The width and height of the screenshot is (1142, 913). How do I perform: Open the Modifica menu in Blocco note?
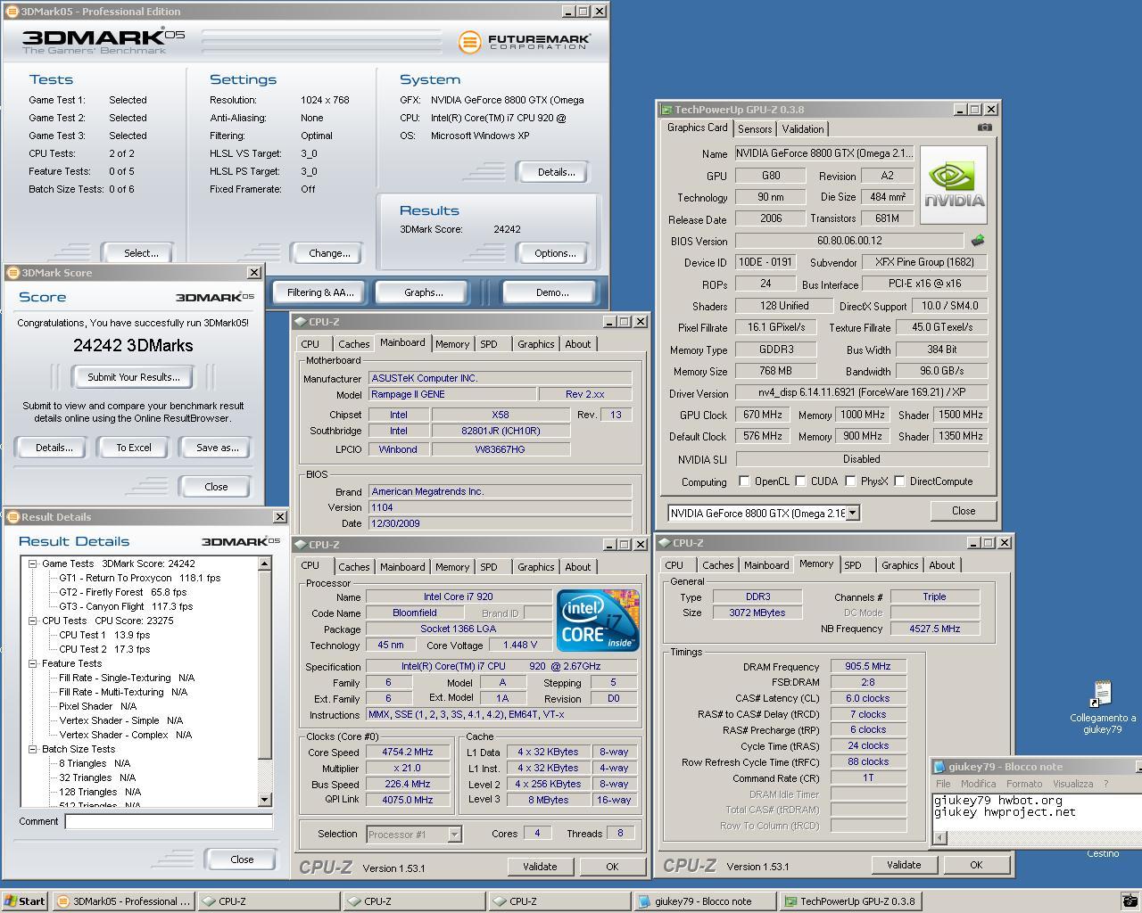point(978,784)
